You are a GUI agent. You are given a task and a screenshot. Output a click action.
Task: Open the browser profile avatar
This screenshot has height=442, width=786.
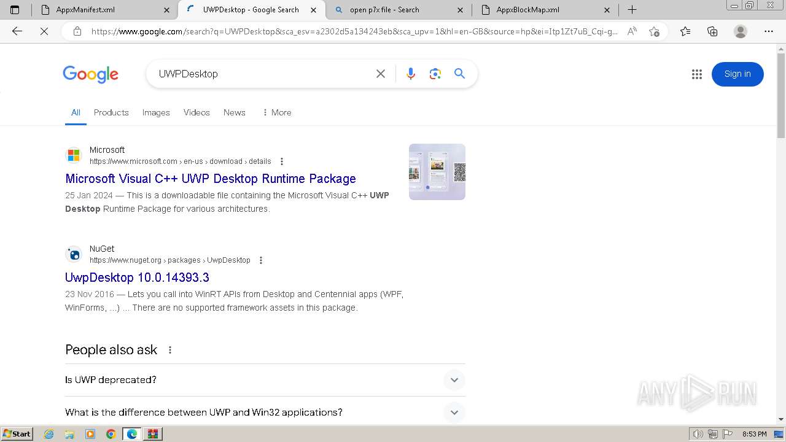[741, 31]
